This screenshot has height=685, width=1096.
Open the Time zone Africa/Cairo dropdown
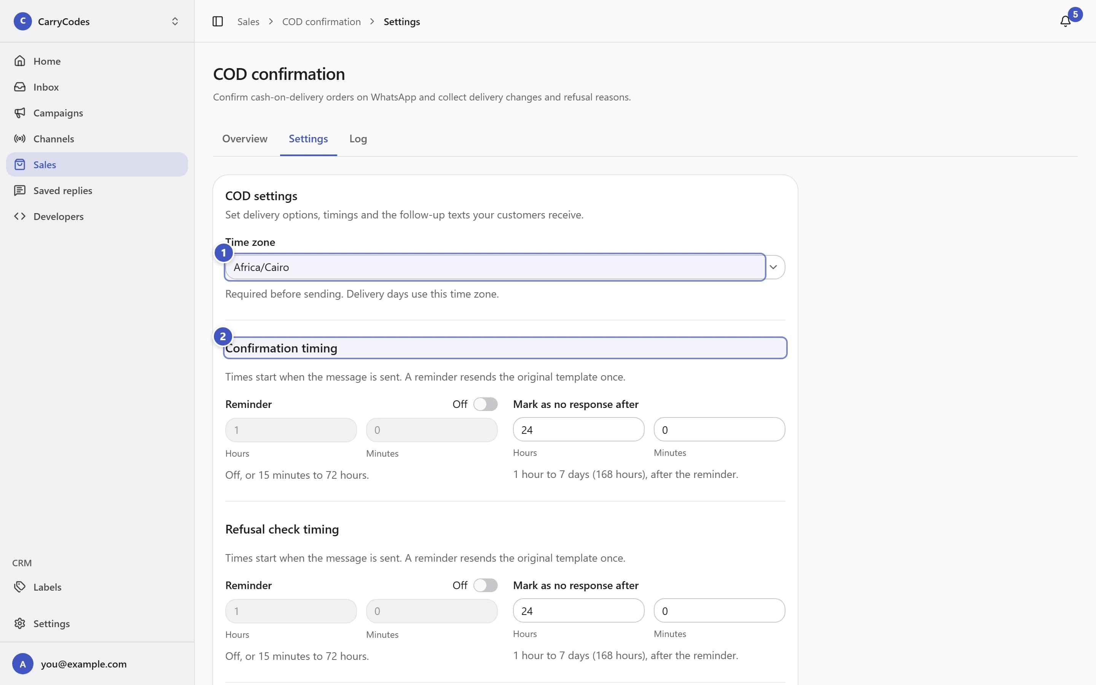pyautogui.click(x=505, y=267)
